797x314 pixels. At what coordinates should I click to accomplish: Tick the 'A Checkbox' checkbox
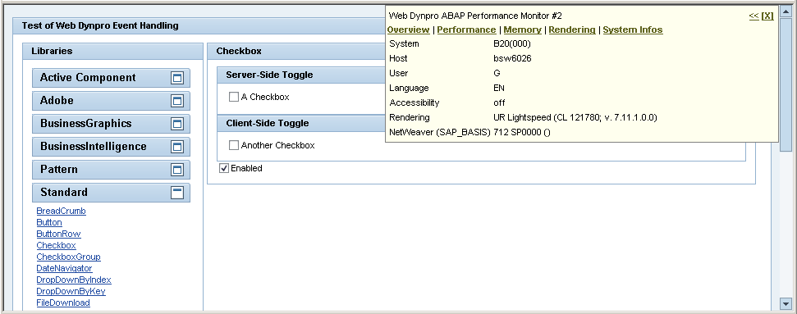click(234, 97)
